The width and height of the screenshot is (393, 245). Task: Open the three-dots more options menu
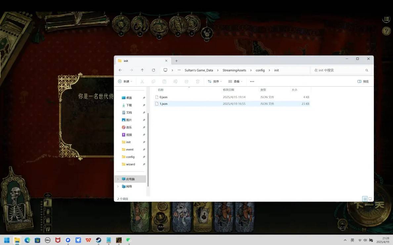pyautogui.click(x=252, y=81)
